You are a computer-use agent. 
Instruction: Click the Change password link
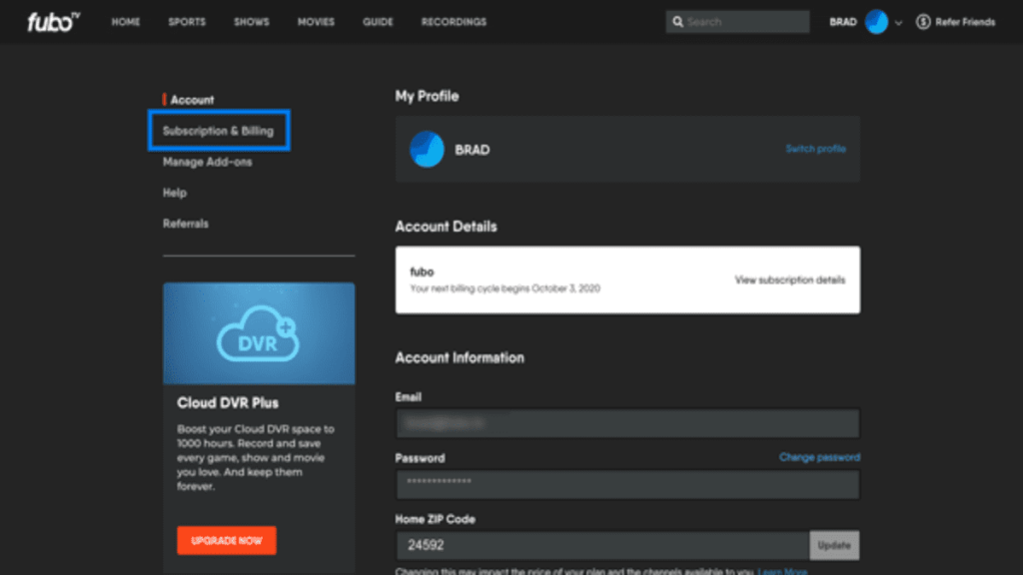817,457
